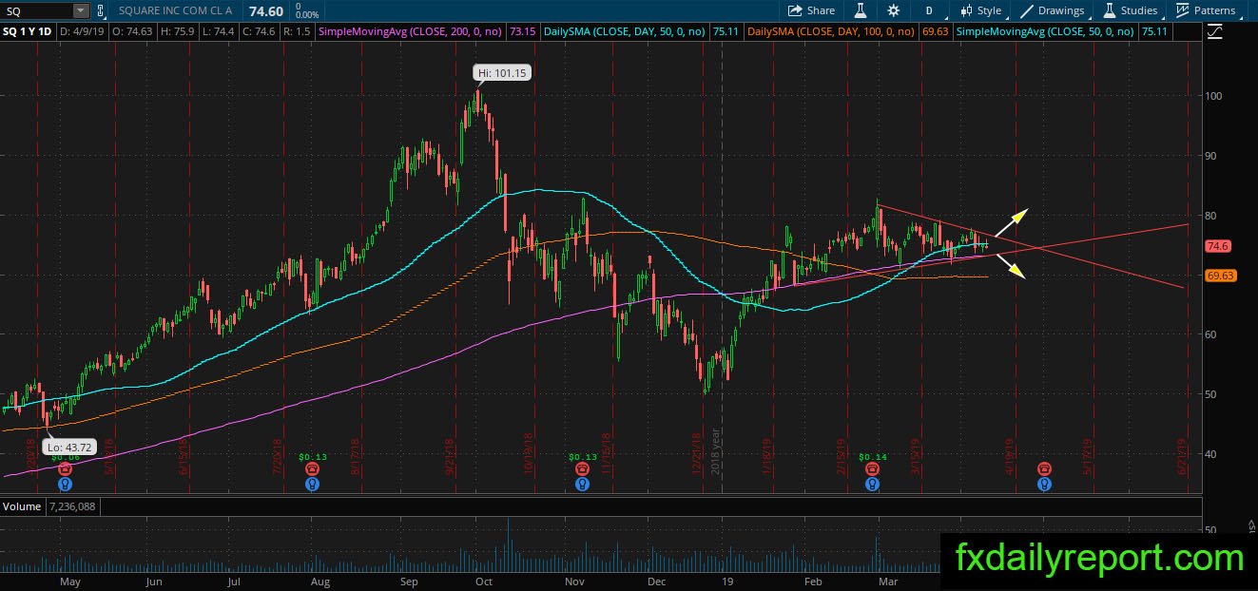Click the earnings phone icon under $0.14

tap(872, 469)
